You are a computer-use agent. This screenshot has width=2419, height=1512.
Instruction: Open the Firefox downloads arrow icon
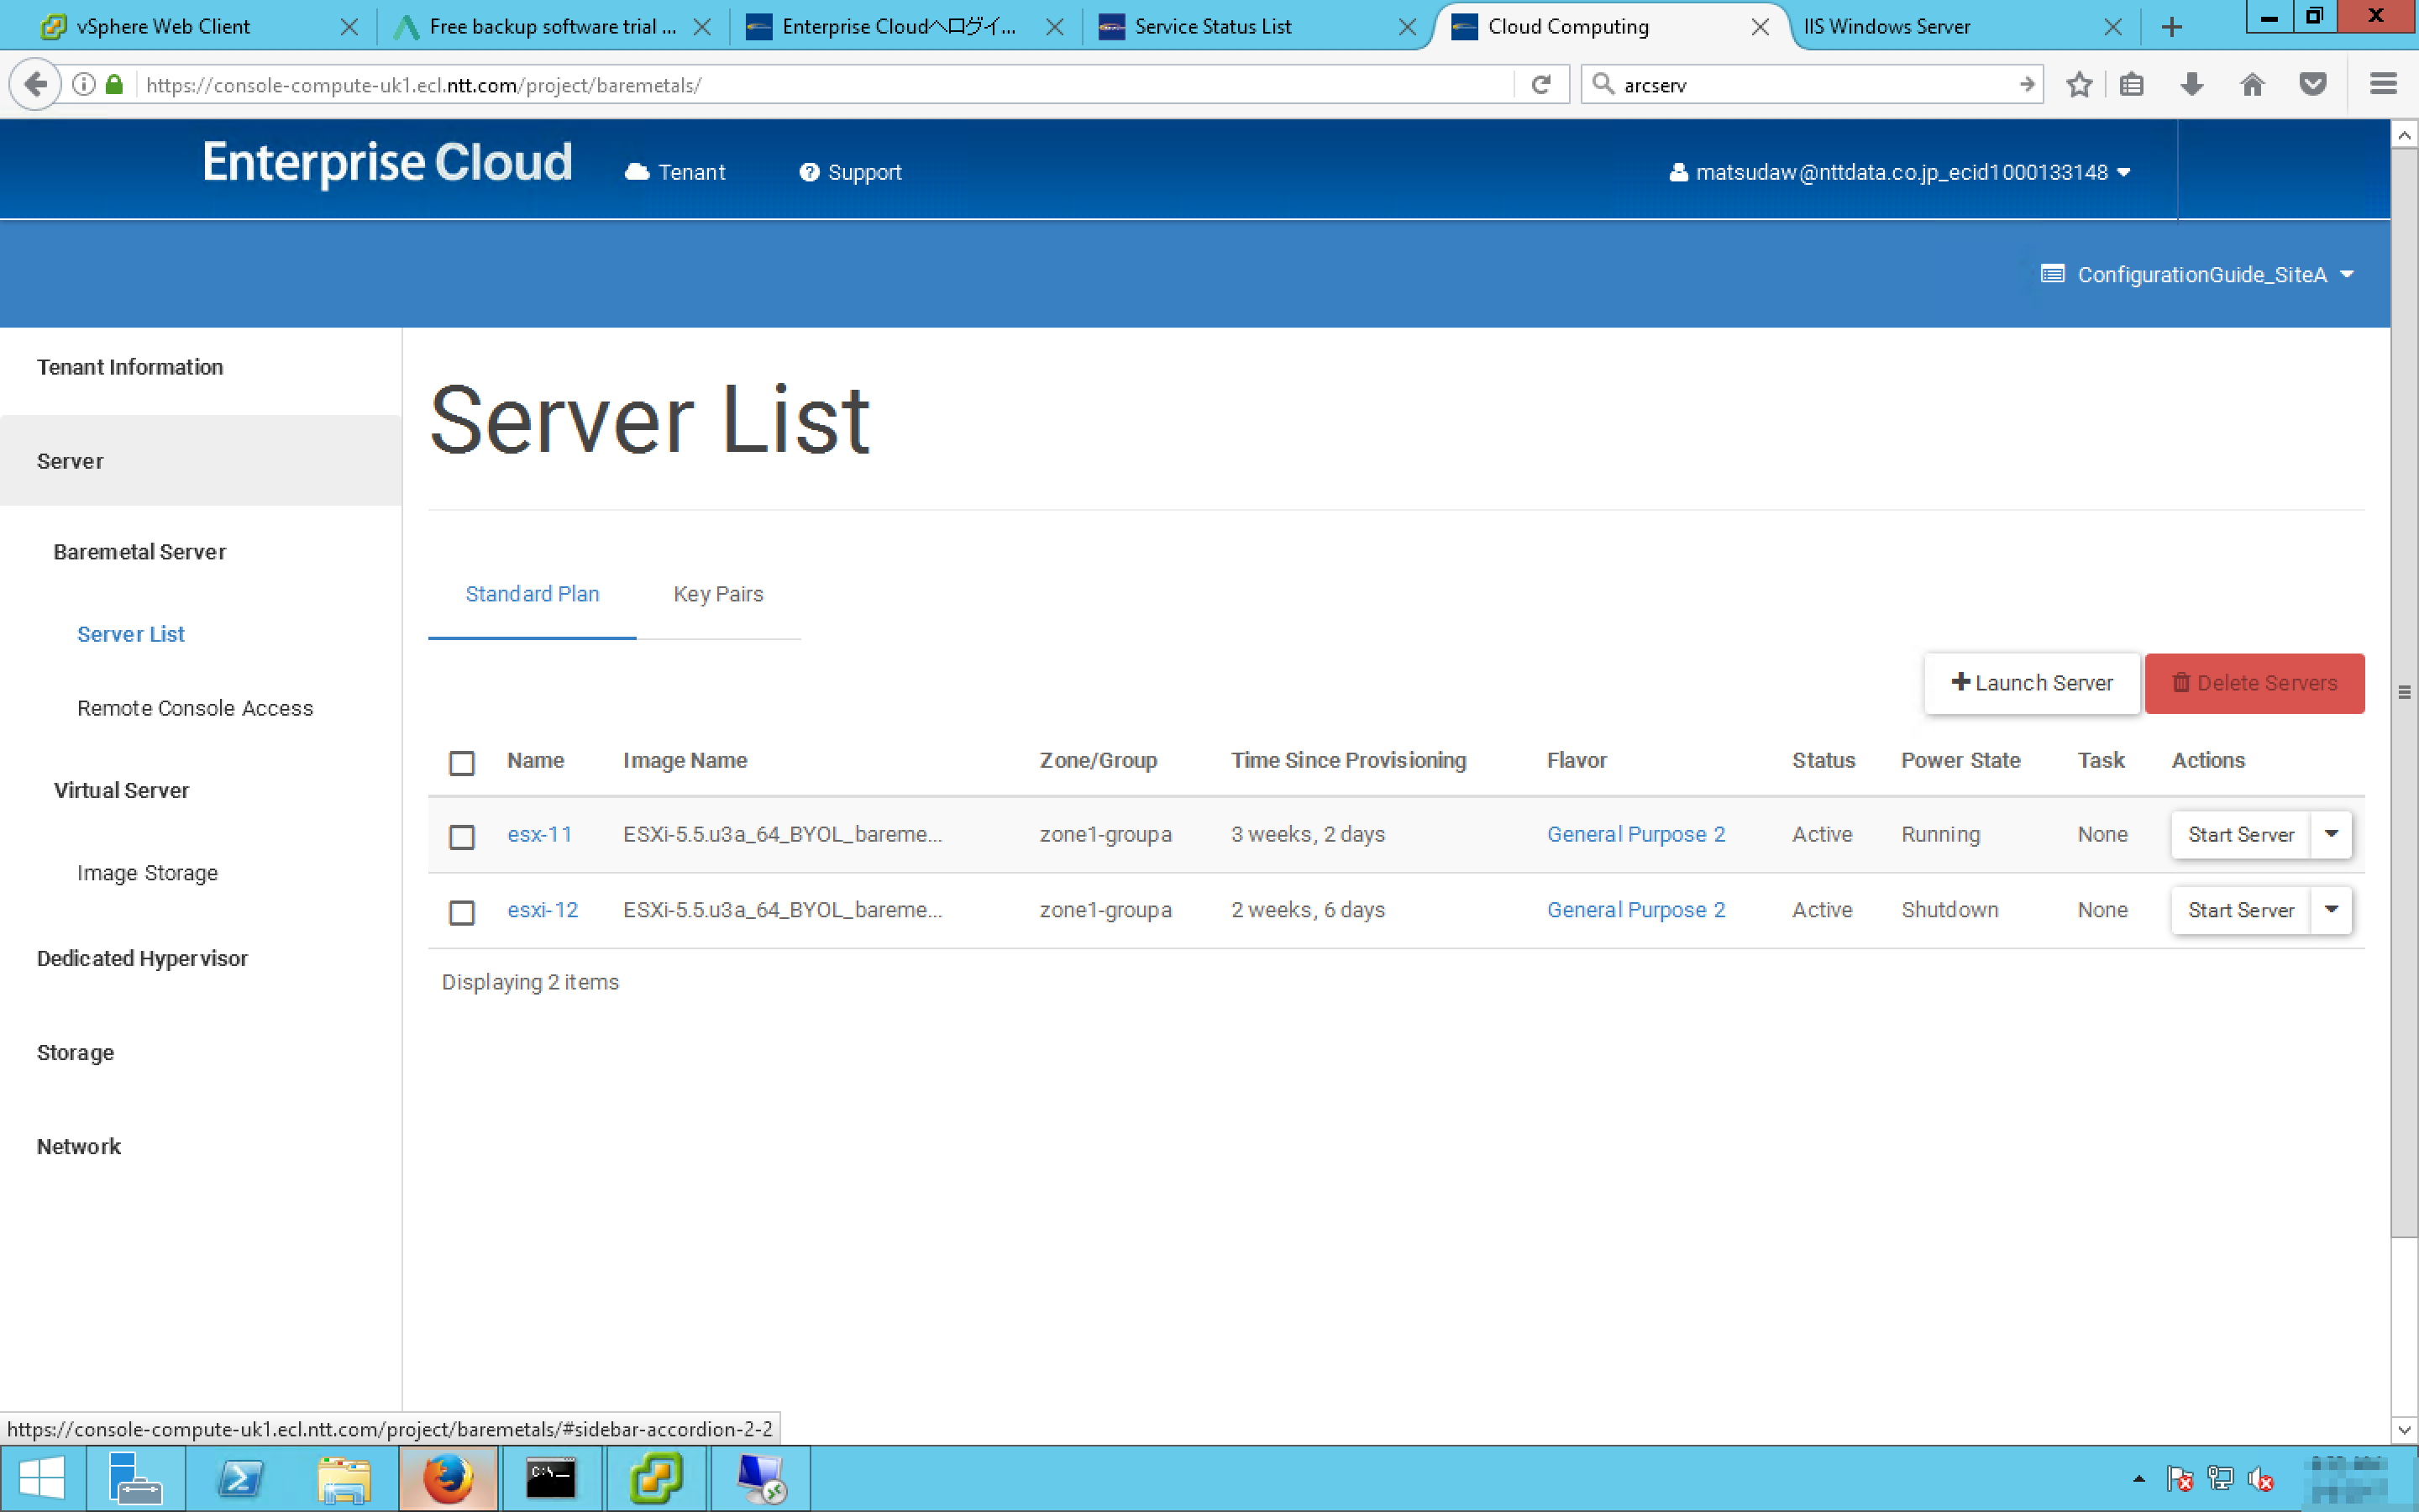click(x=2191, y=85)
